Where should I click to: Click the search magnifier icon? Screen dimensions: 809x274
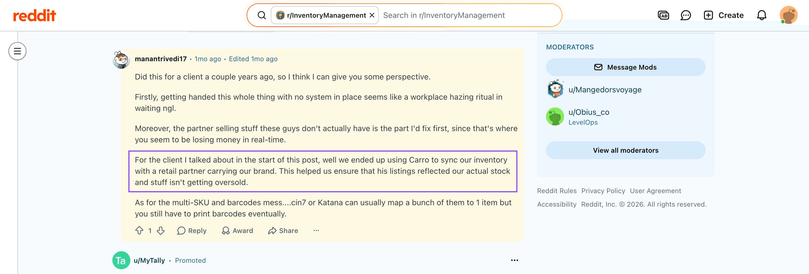262,15
